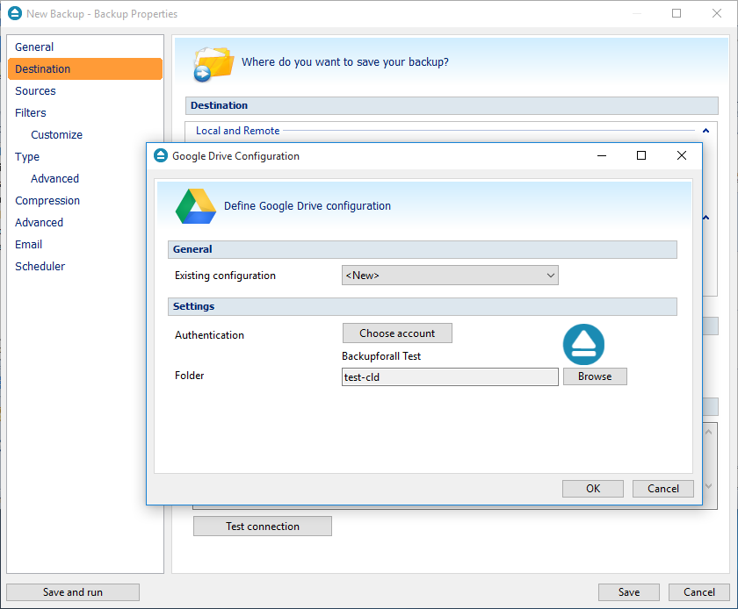
Task: Switch to the Type page
Action: (x=27, y=156)
